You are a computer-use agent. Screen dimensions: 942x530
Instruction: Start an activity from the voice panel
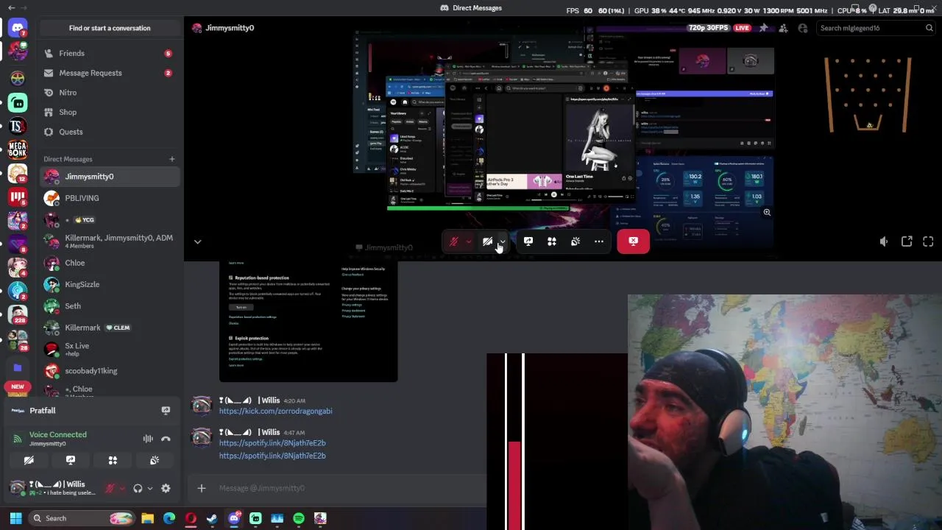113,460
